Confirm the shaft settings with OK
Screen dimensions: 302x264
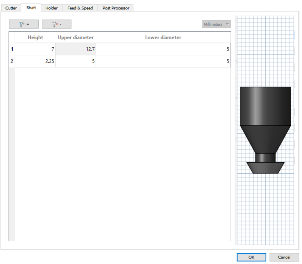251,257
